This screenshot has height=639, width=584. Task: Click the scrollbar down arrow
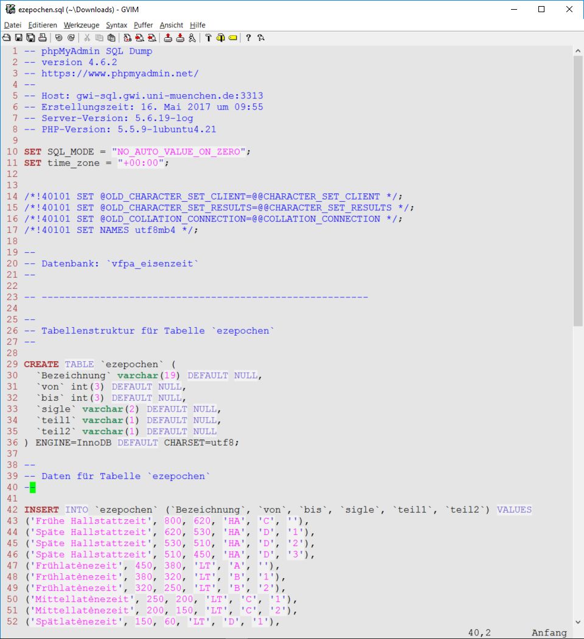click(x=578, y=622)
